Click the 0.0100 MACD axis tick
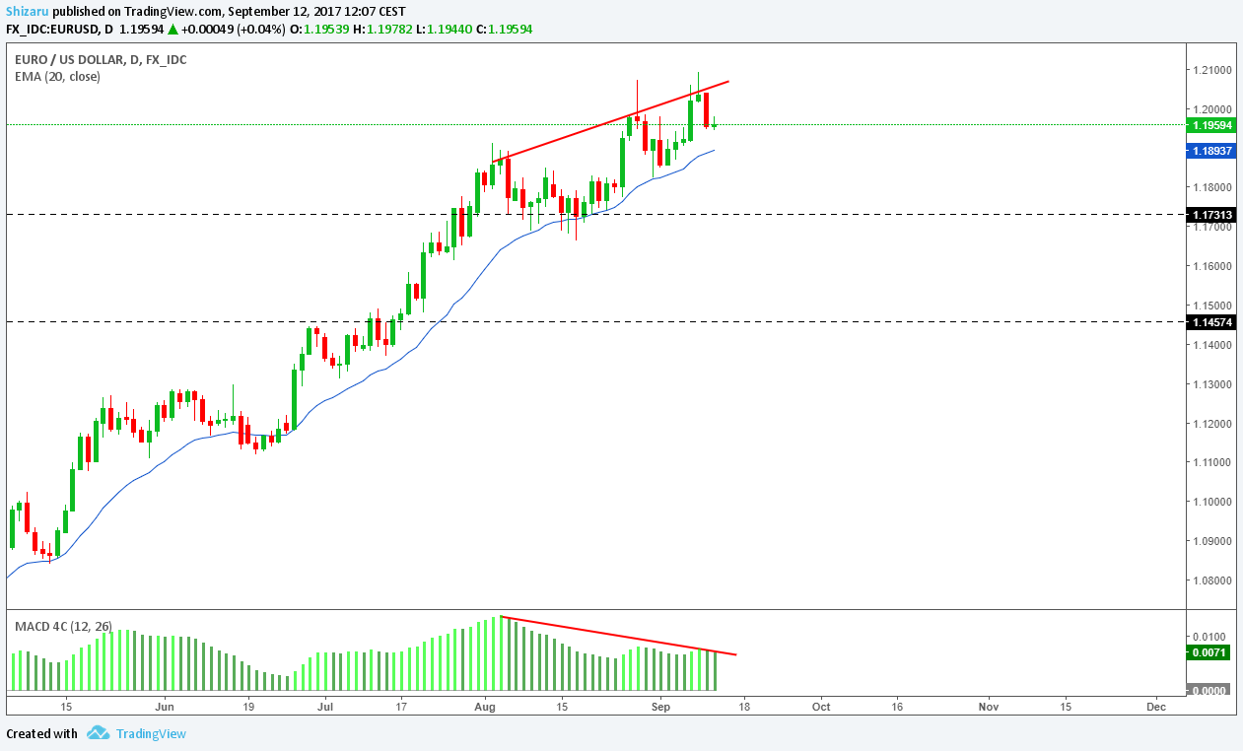The image size is (1243, 751). pyautogui.click(x=1208, y=637)
